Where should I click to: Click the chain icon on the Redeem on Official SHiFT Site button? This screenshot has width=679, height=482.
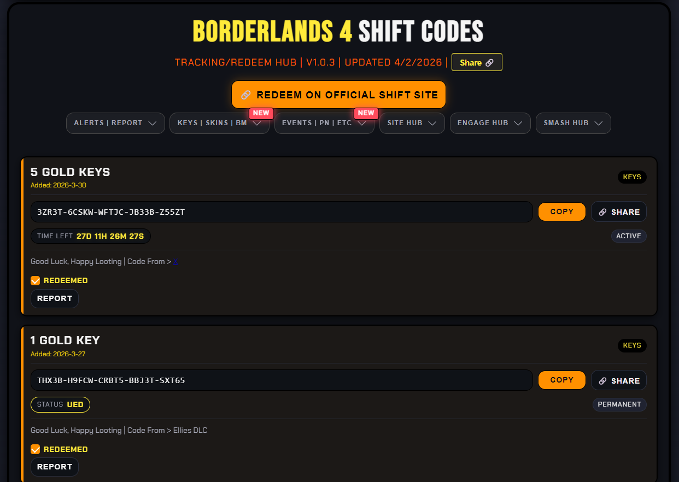point(246,95)
